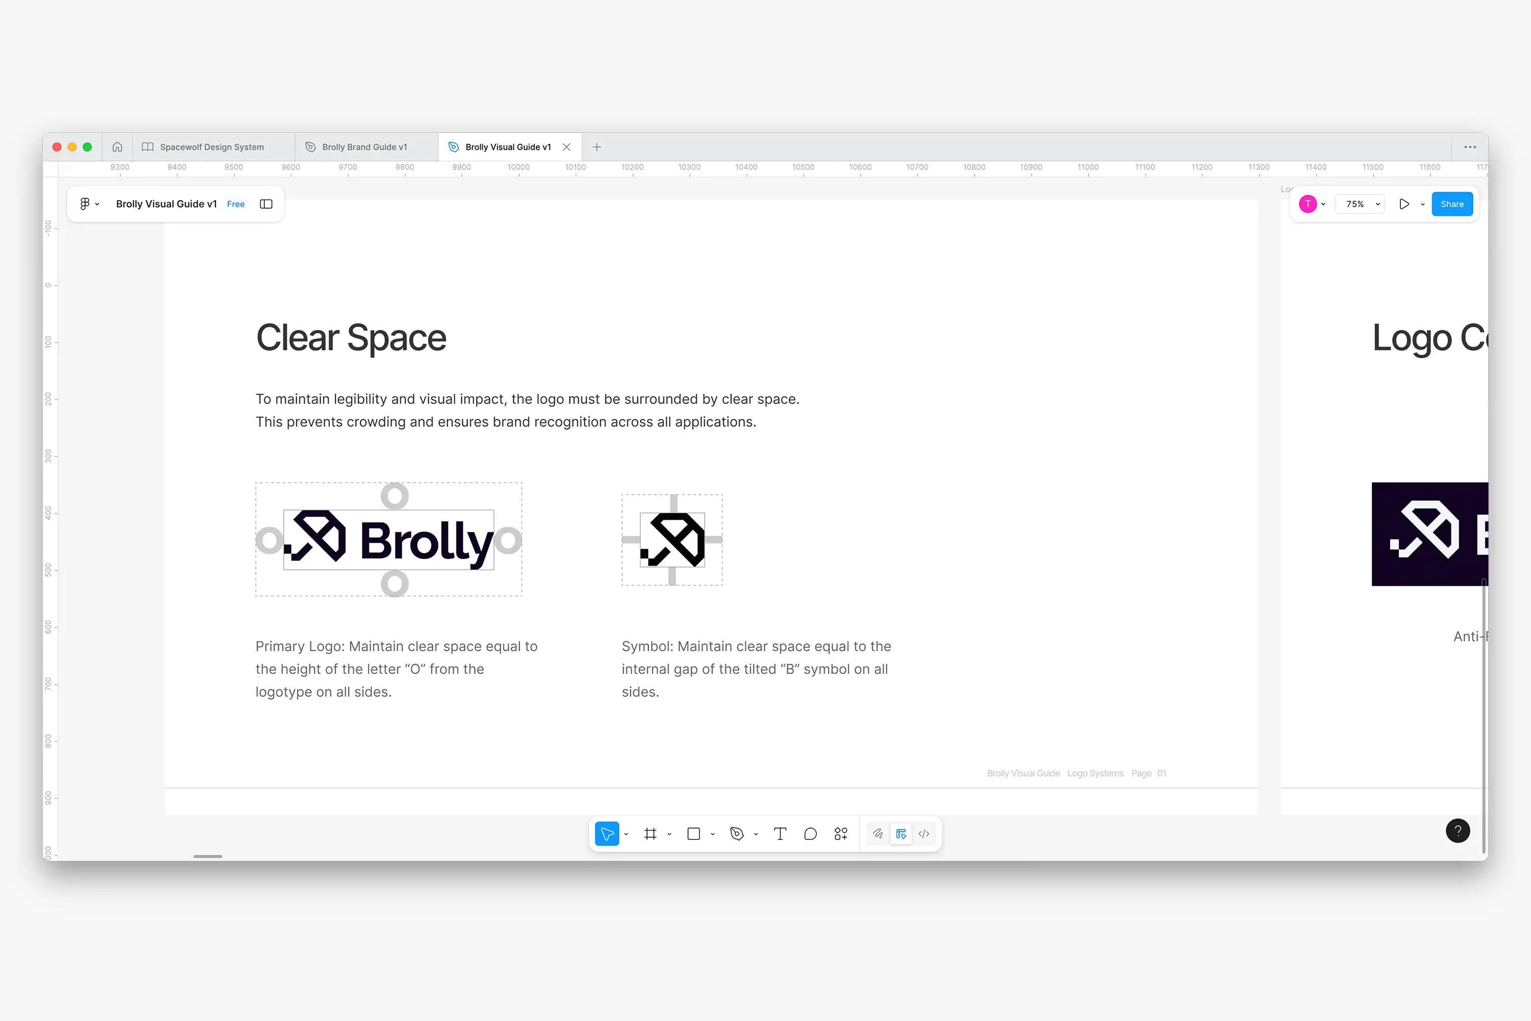Select the Frame tool
This screenshot has width=1531, height=1021.
point(651,834)
